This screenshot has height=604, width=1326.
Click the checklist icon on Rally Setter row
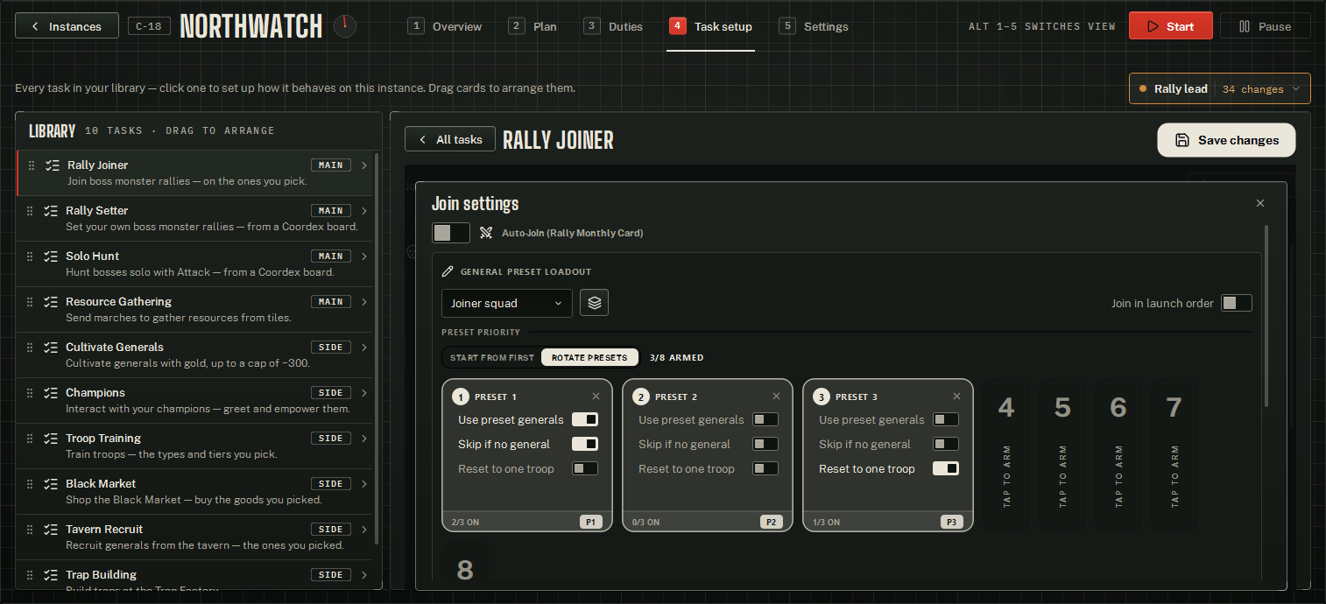pyautogui.click(x=52, y=211)
